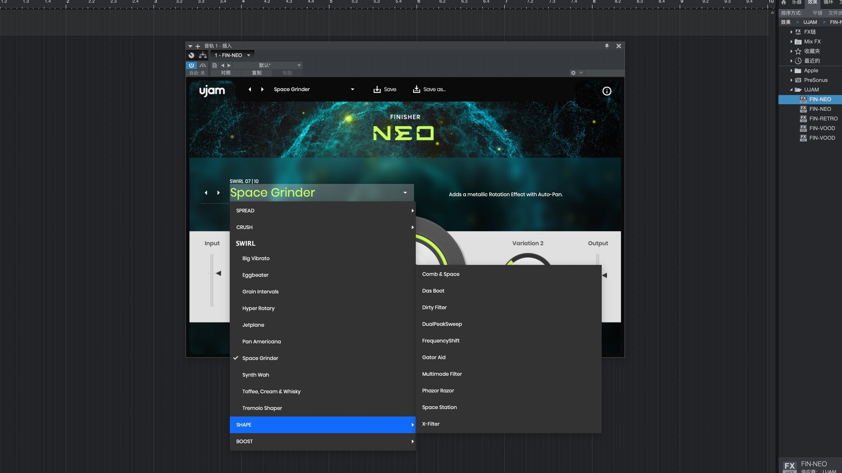The image size is (842, 473).
Task: Click the Save as... button
Action: [x=429, y=89]
